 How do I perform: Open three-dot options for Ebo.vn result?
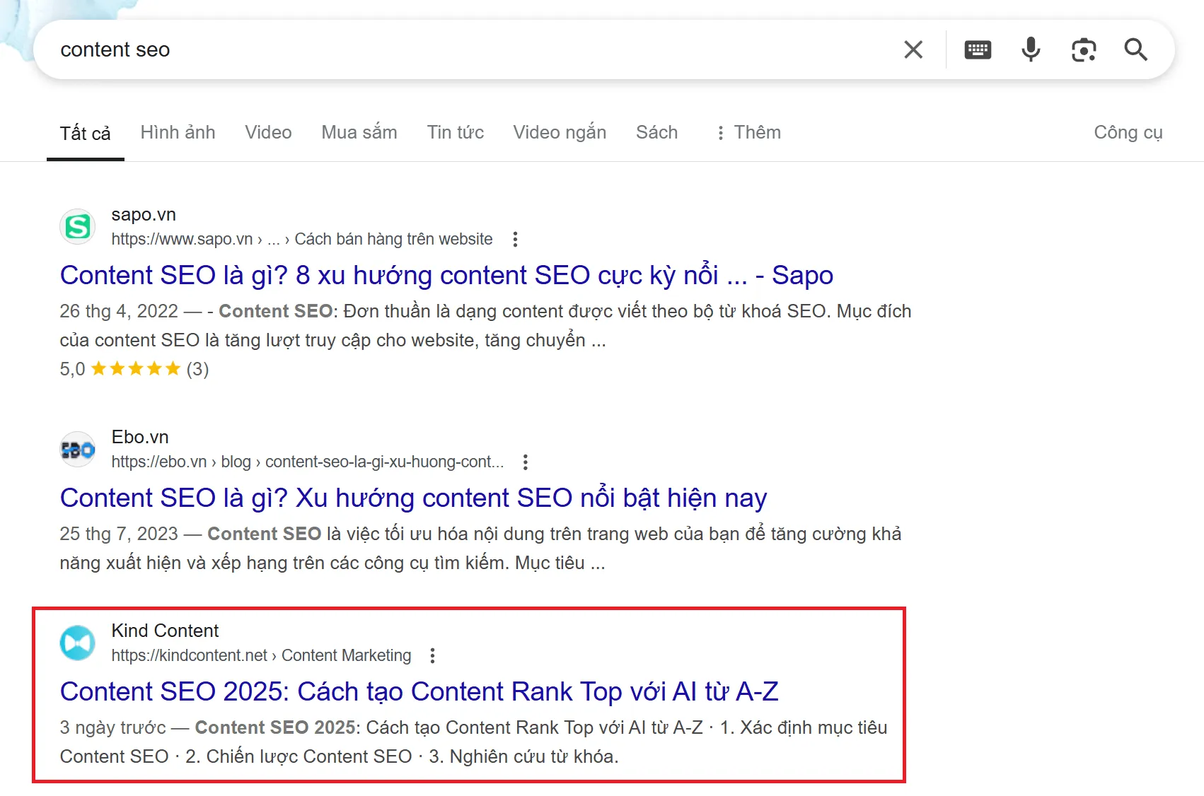(525, 462)
